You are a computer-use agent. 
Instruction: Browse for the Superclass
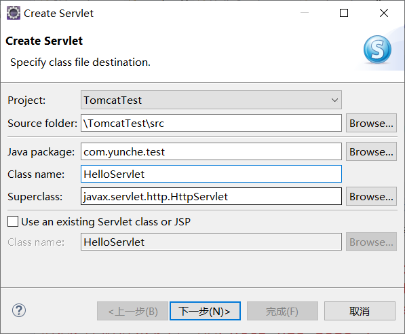371,196
